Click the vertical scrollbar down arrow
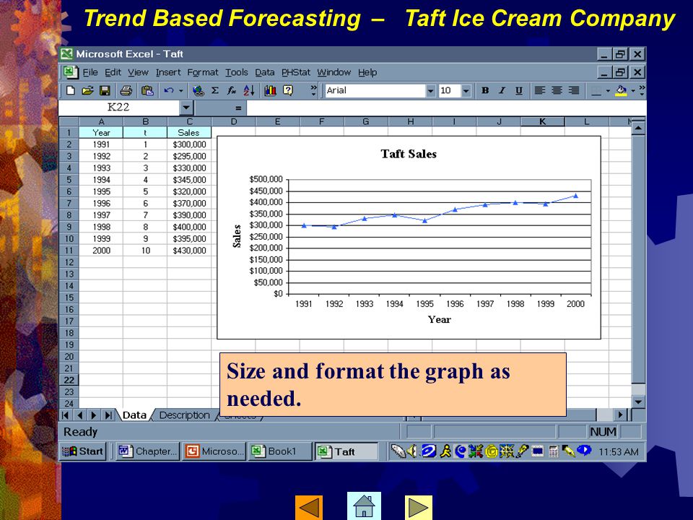This screenshot has height=520, width=693. [x=638, y=402]
